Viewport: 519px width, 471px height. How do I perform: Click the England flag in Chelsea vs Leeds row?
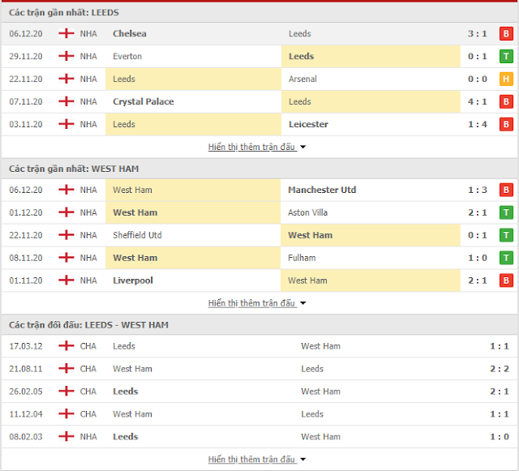click(x=66, y=33)
